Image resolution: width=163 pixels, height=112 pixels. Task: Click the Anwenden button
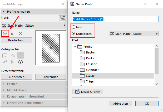pyautogui.click(x=51, y=77)
